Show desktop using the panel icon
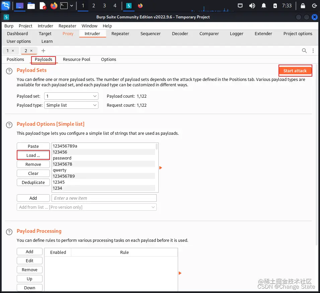 coord(20,6)
